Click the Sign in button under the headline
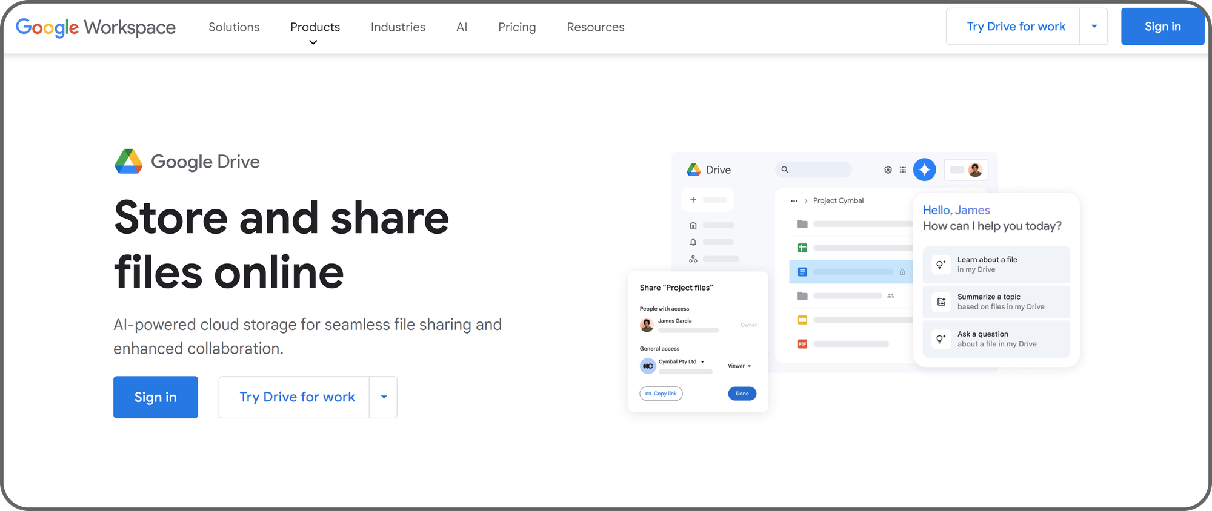Image resolution: width=1212 pixels, height=511 pixels. [x=156, y=397]
